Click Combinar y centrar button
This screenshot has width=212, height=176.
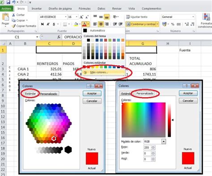(x=141, y=24)
